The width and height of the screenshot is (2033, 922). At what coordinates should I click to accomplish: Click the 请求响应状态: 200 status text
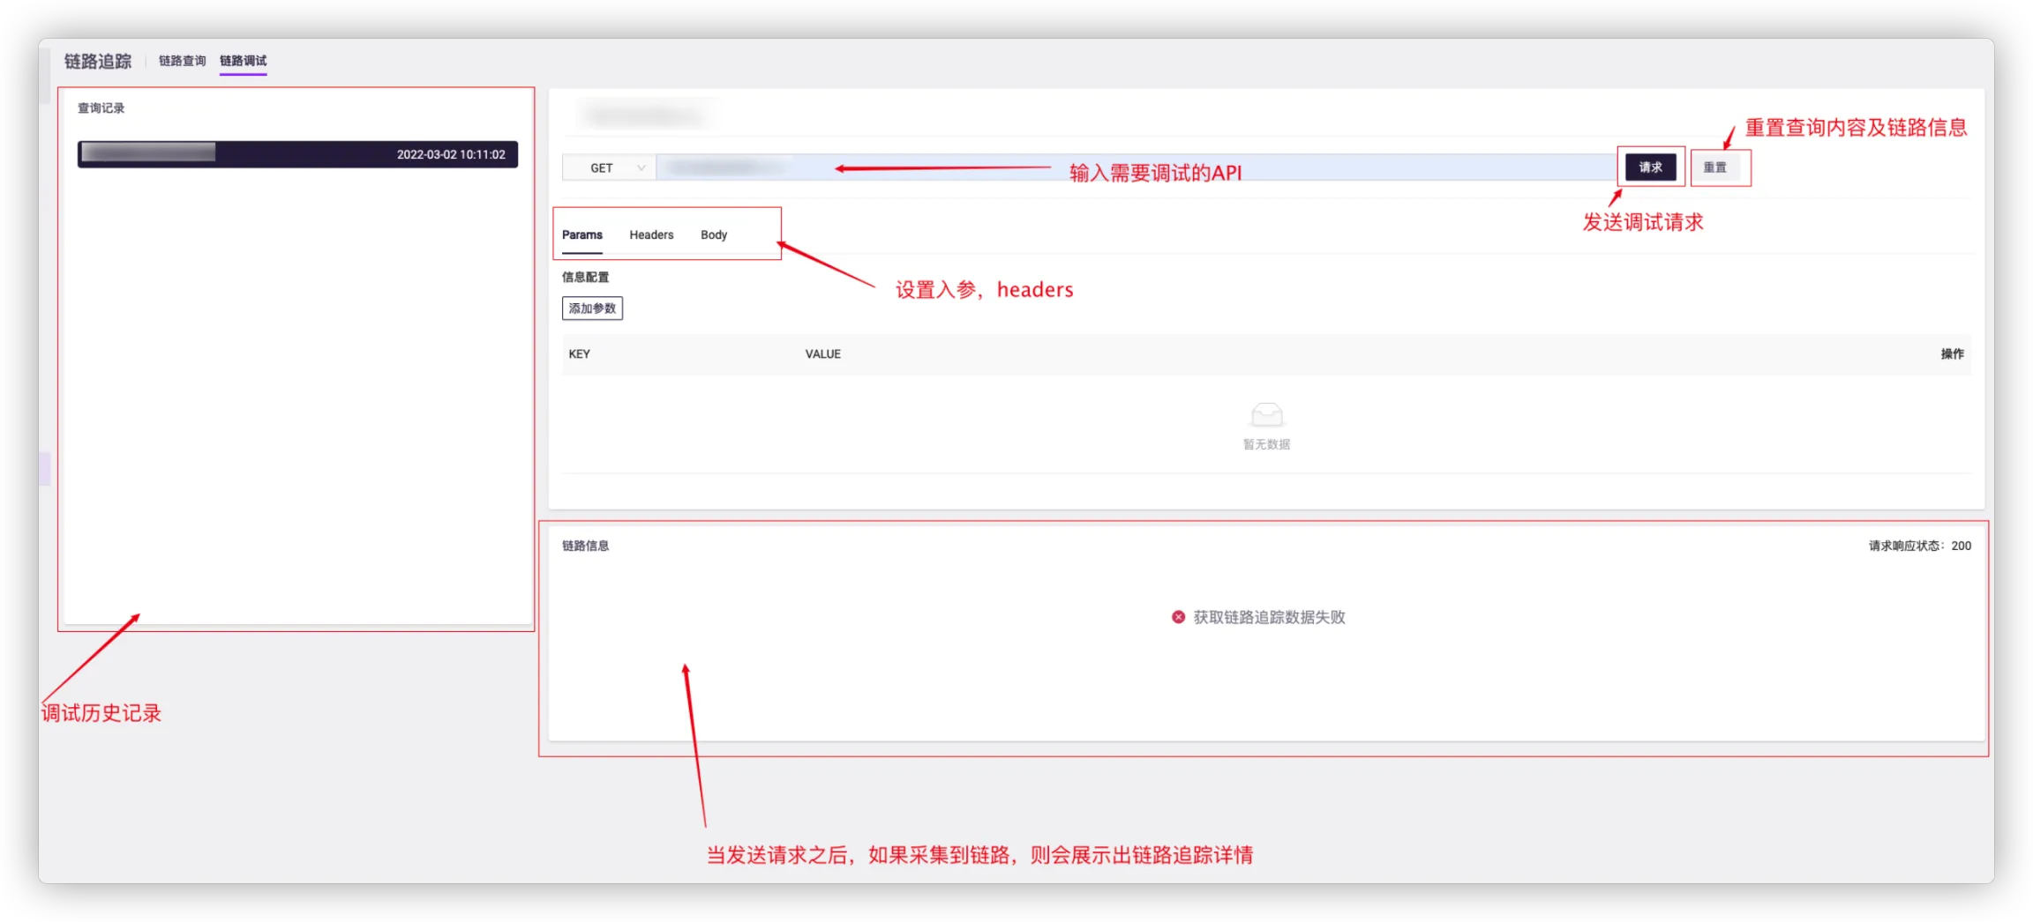tap(1919, 546)
